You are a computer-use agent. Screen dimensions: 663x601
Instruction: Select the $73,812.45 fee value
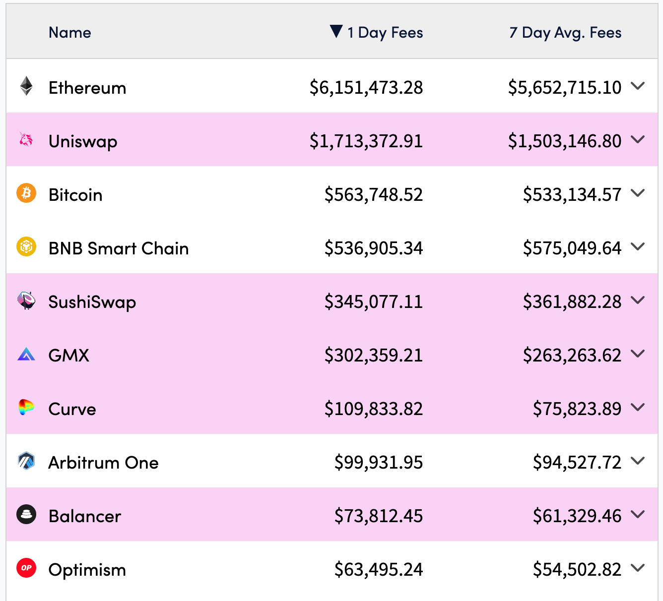(379, 516)
